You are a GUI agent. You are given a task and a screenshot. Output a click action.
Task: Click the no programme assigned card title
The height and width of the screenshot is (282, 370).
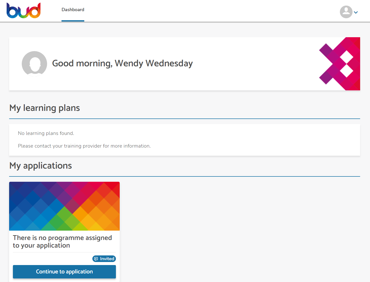pyautogui.click(x=63, y=241)
